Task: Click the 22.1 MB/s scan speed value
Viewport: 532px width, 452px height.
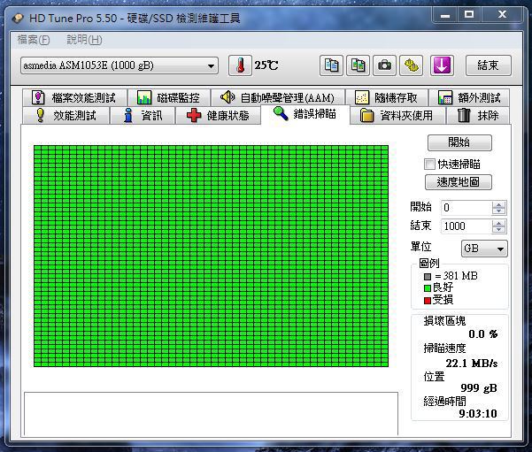Action: coord(471,364)
